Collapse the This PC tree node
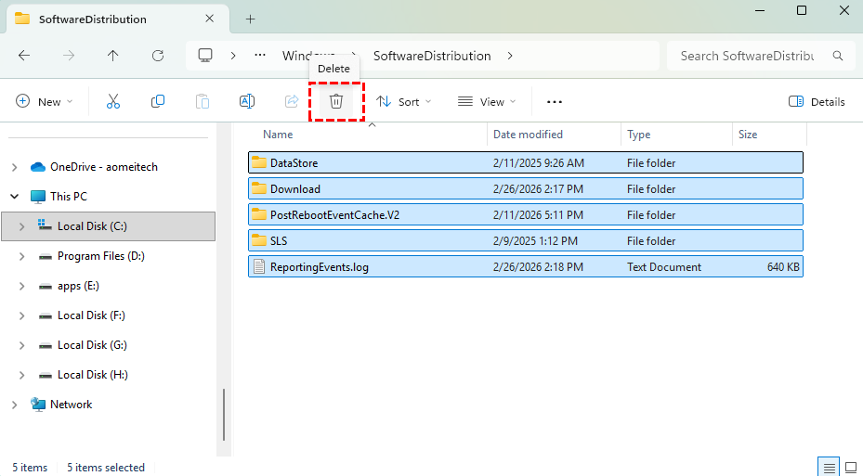 (14, 197)
